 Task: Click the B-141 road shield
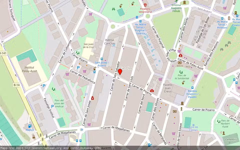click(3, 53)
